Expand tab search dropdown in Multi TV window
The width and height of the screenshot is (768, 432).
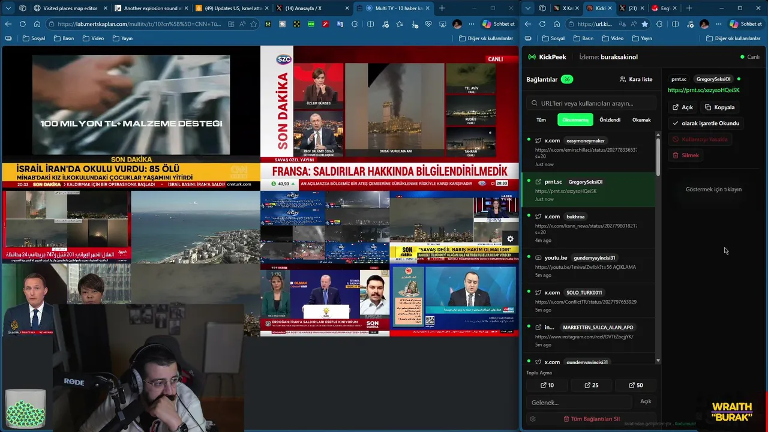8,8
